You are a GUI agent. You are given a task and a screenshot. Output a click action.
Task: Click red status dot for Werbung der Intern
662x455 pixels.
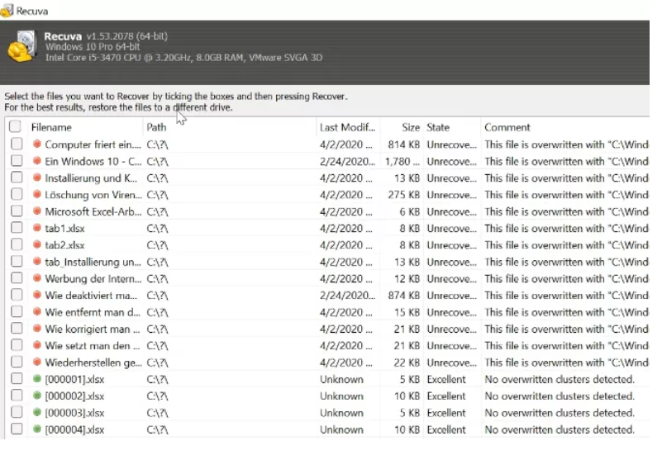[x=37, y=278]
